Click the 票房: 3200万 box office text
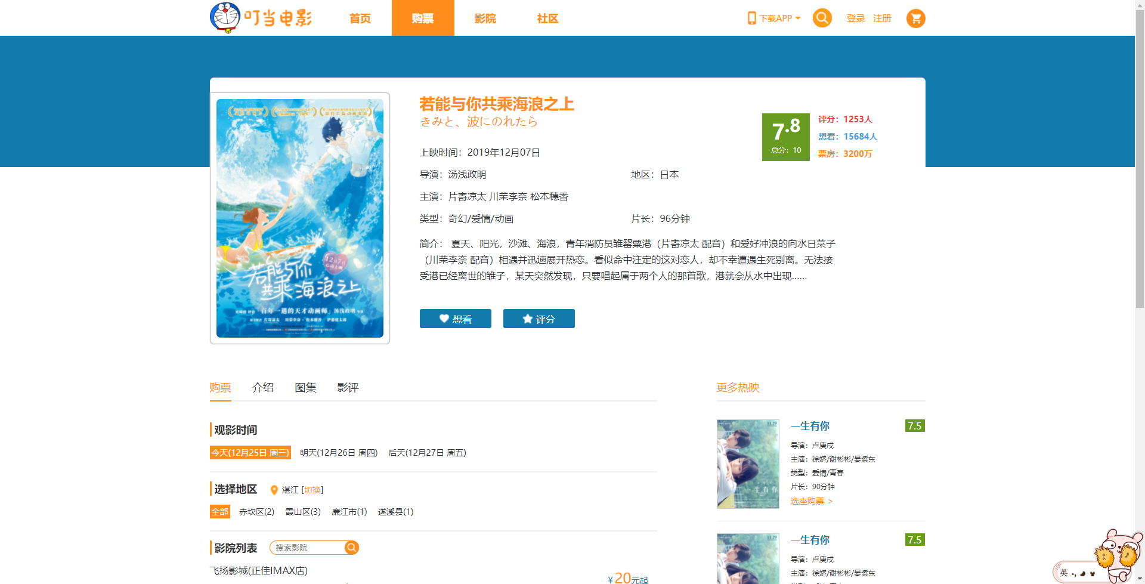Screen dimensions: 1145x584 point(845,154)
